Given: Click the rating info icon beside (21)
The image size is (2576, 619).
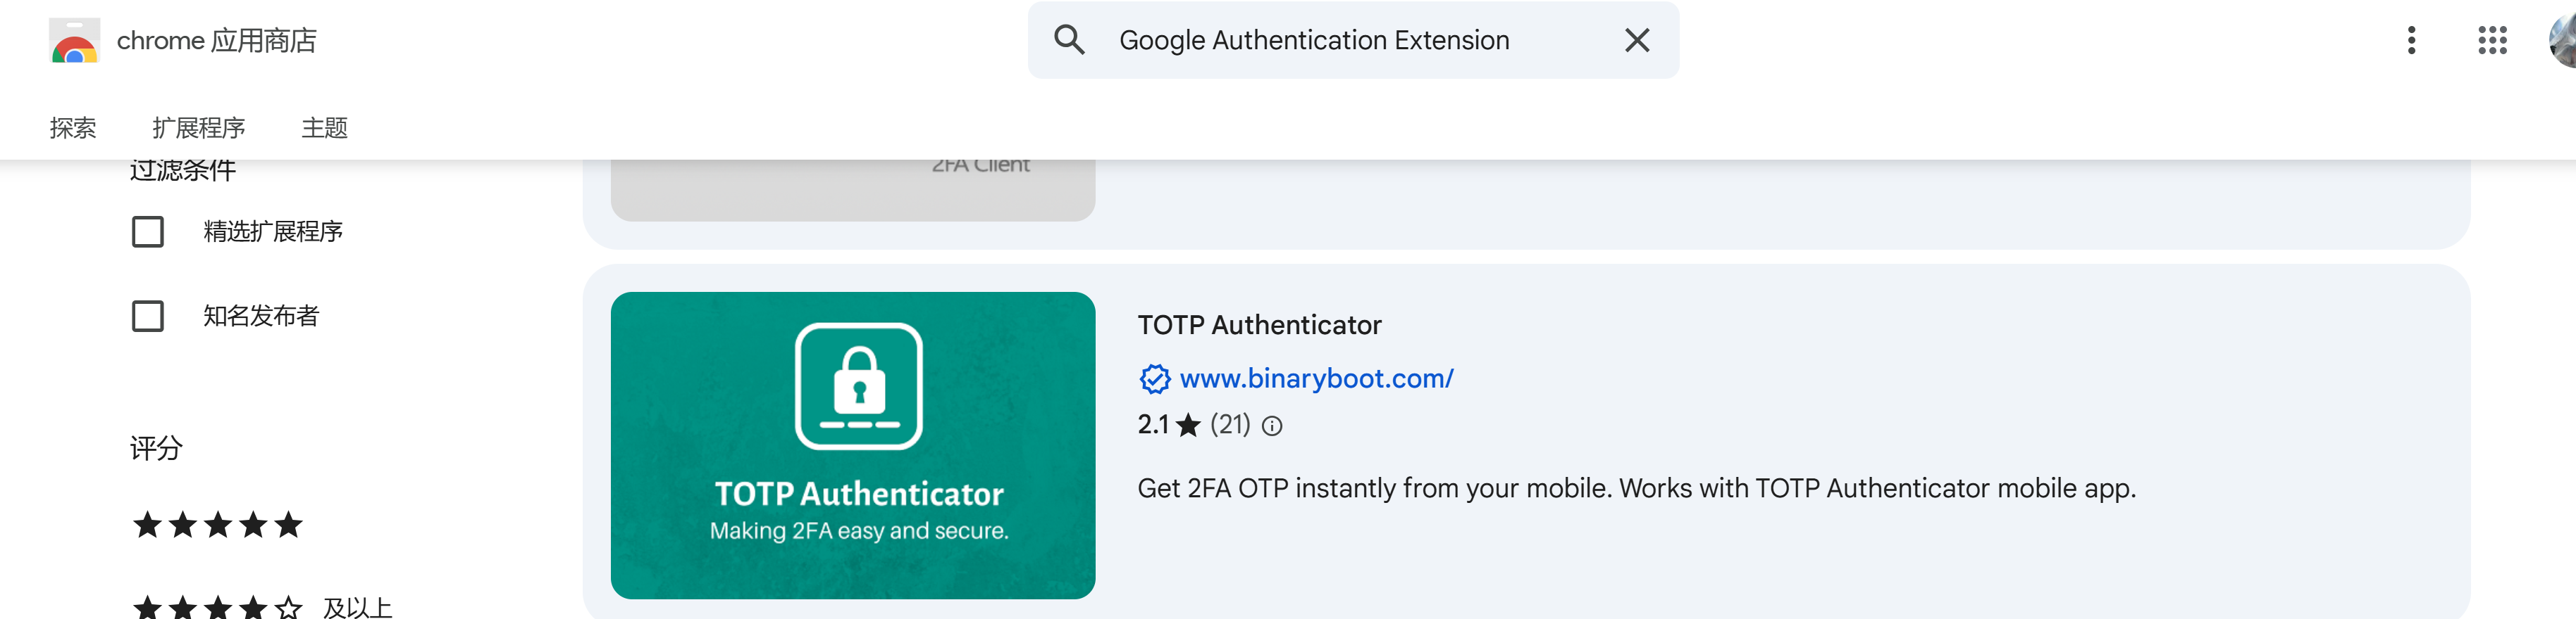Looking at the screenshot, I should [x=1272, y=426].
